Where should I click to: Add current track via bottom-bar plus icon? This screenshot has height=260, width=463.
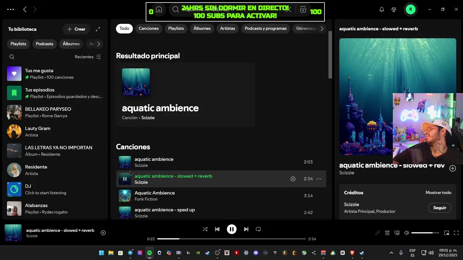pyautogui.click(x=103, y=233)
